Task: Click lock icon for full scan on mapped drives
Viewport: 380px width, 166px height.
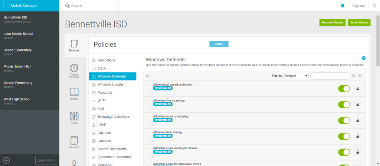Action: coord(357,152)
